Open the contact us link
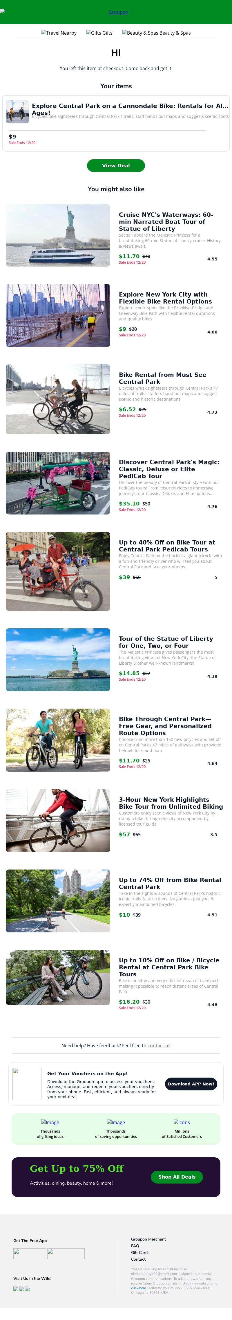This screenshot has width=232, height=1320. coord(159,1045)
